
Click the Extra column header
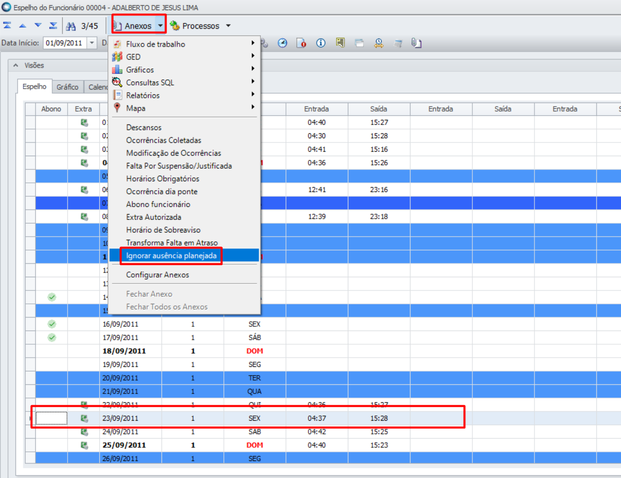click(84, 109)
